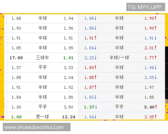Select the 受一球 handicap cell

[x=43, y=117]
